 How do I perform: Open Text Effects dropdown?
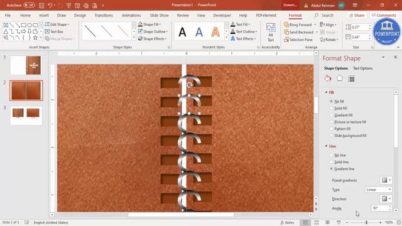coord(243,39)
